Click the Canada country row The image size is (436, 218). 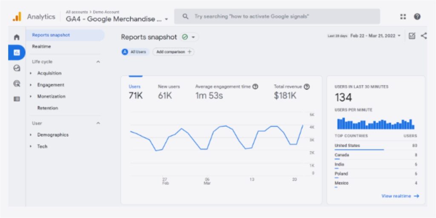tap(376, 155)
